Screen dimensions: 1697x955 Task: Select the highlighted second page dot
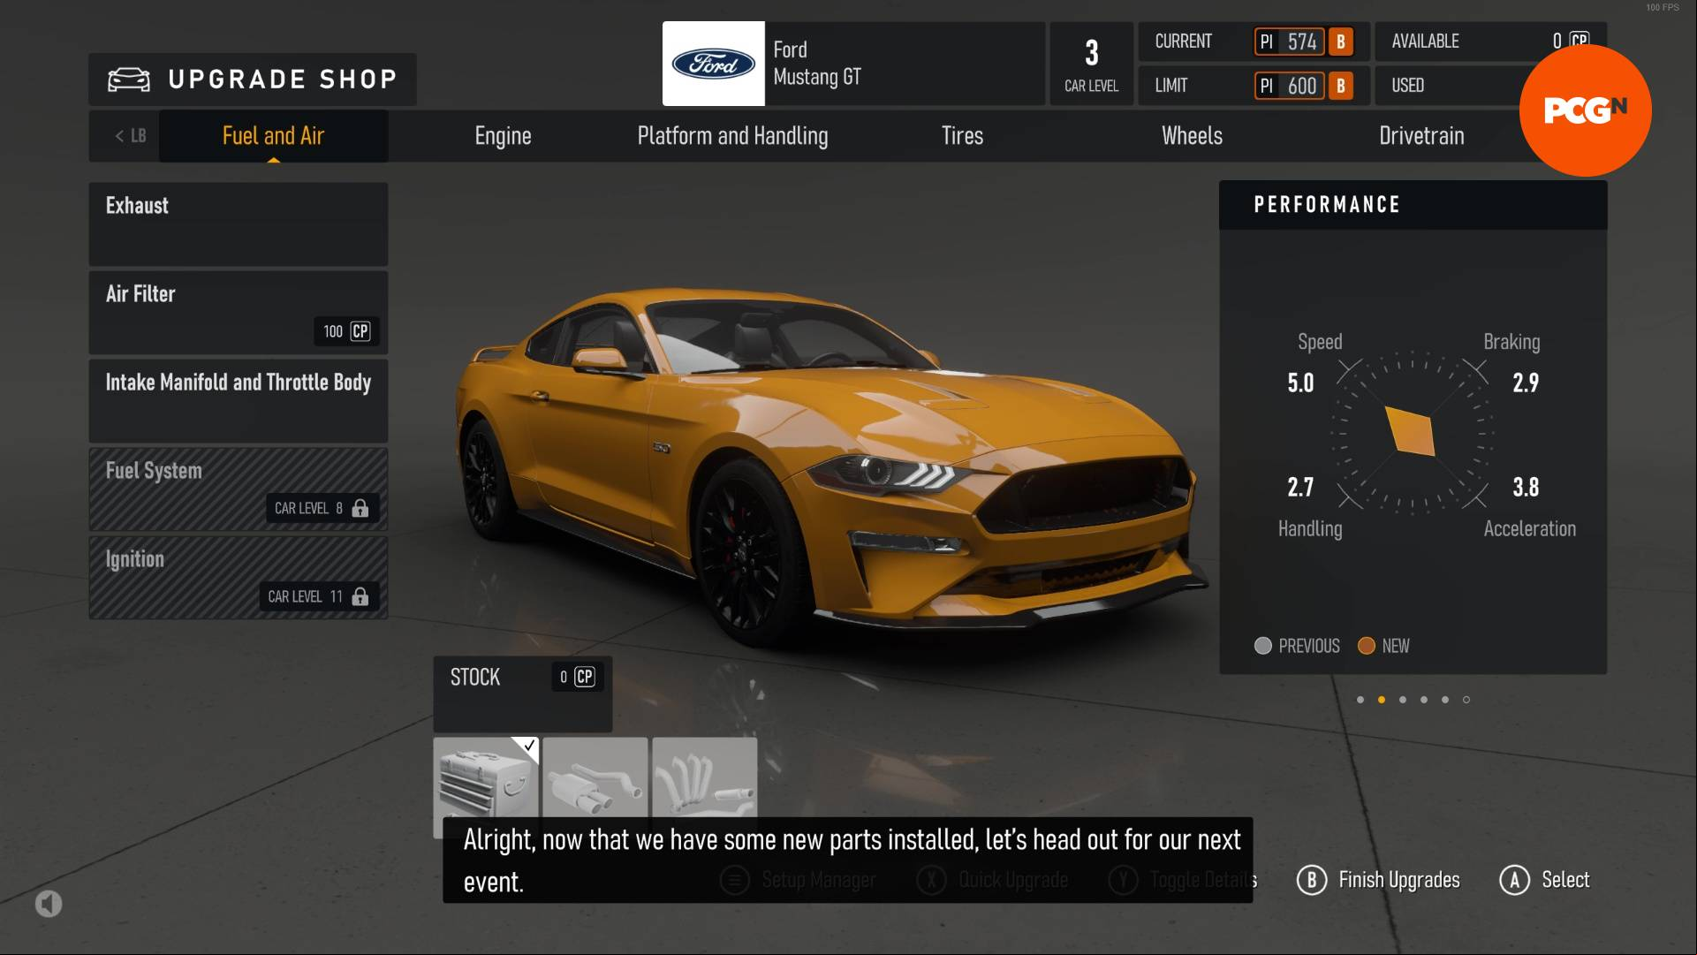point(1382,700)
